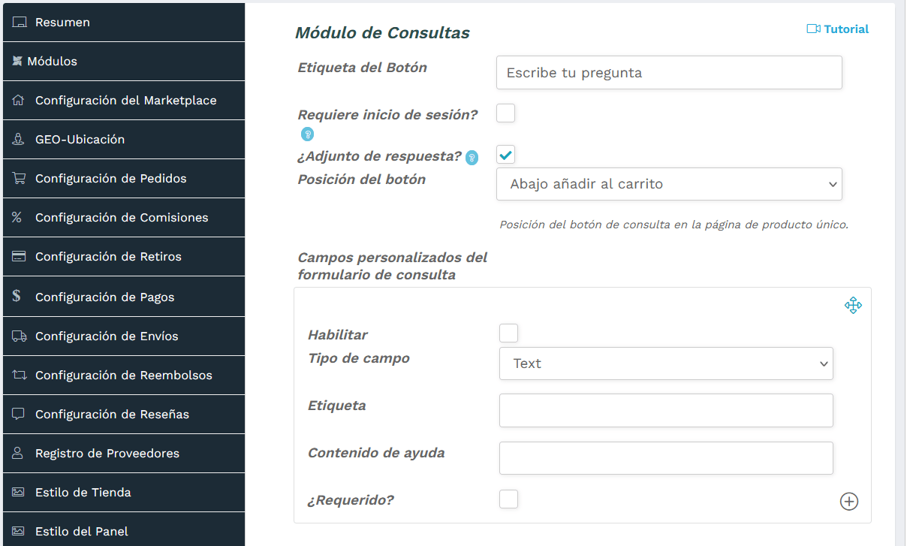The height and width of the screenshot is (546, 907).
Task: Open 'Resumen' from the sidebar
Action: (x=62, y=22)
